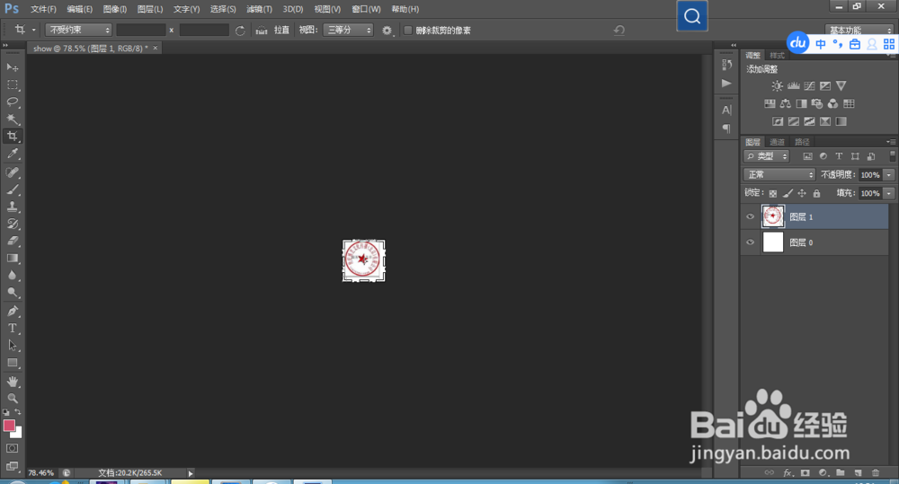Image resolution: width=899 pixels, height=484 pixels.
Task: Hide 图层 0 visibility eye
Action: point(750,242)
